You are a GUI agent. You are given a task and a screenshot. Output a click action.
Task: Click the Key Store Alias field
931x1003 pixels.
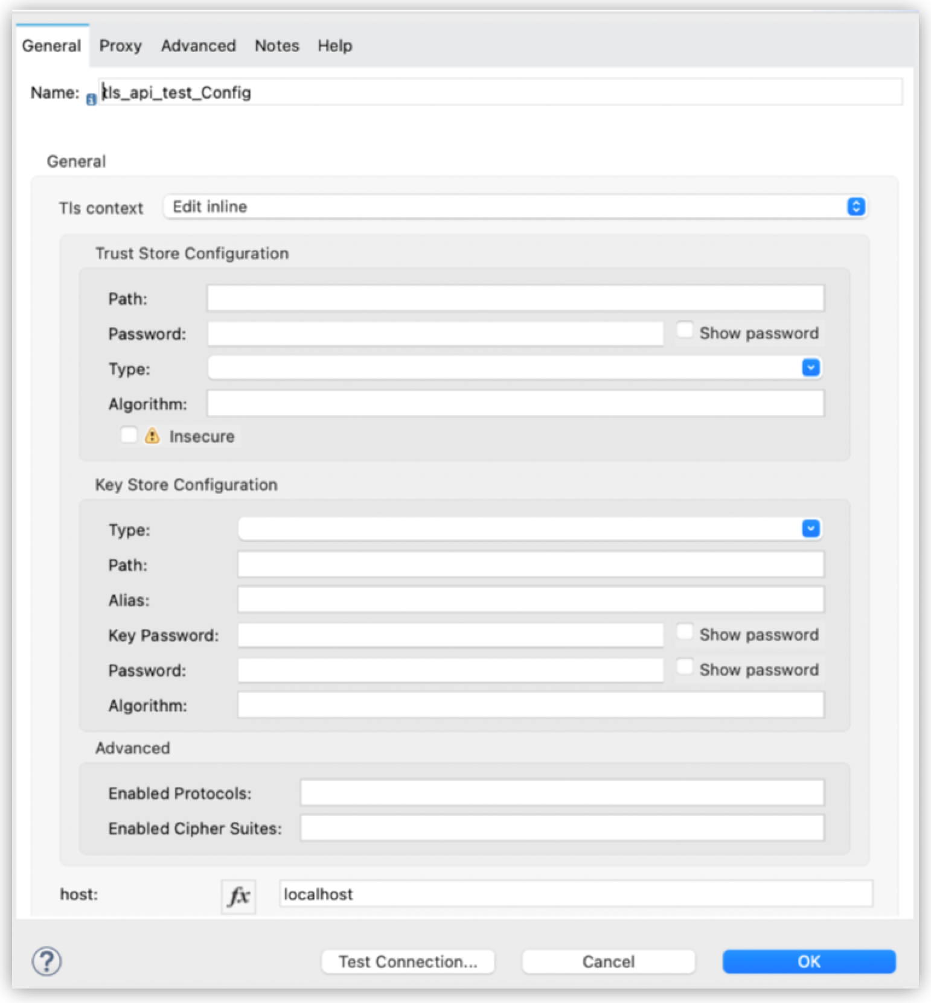click(x=530, y=600)
